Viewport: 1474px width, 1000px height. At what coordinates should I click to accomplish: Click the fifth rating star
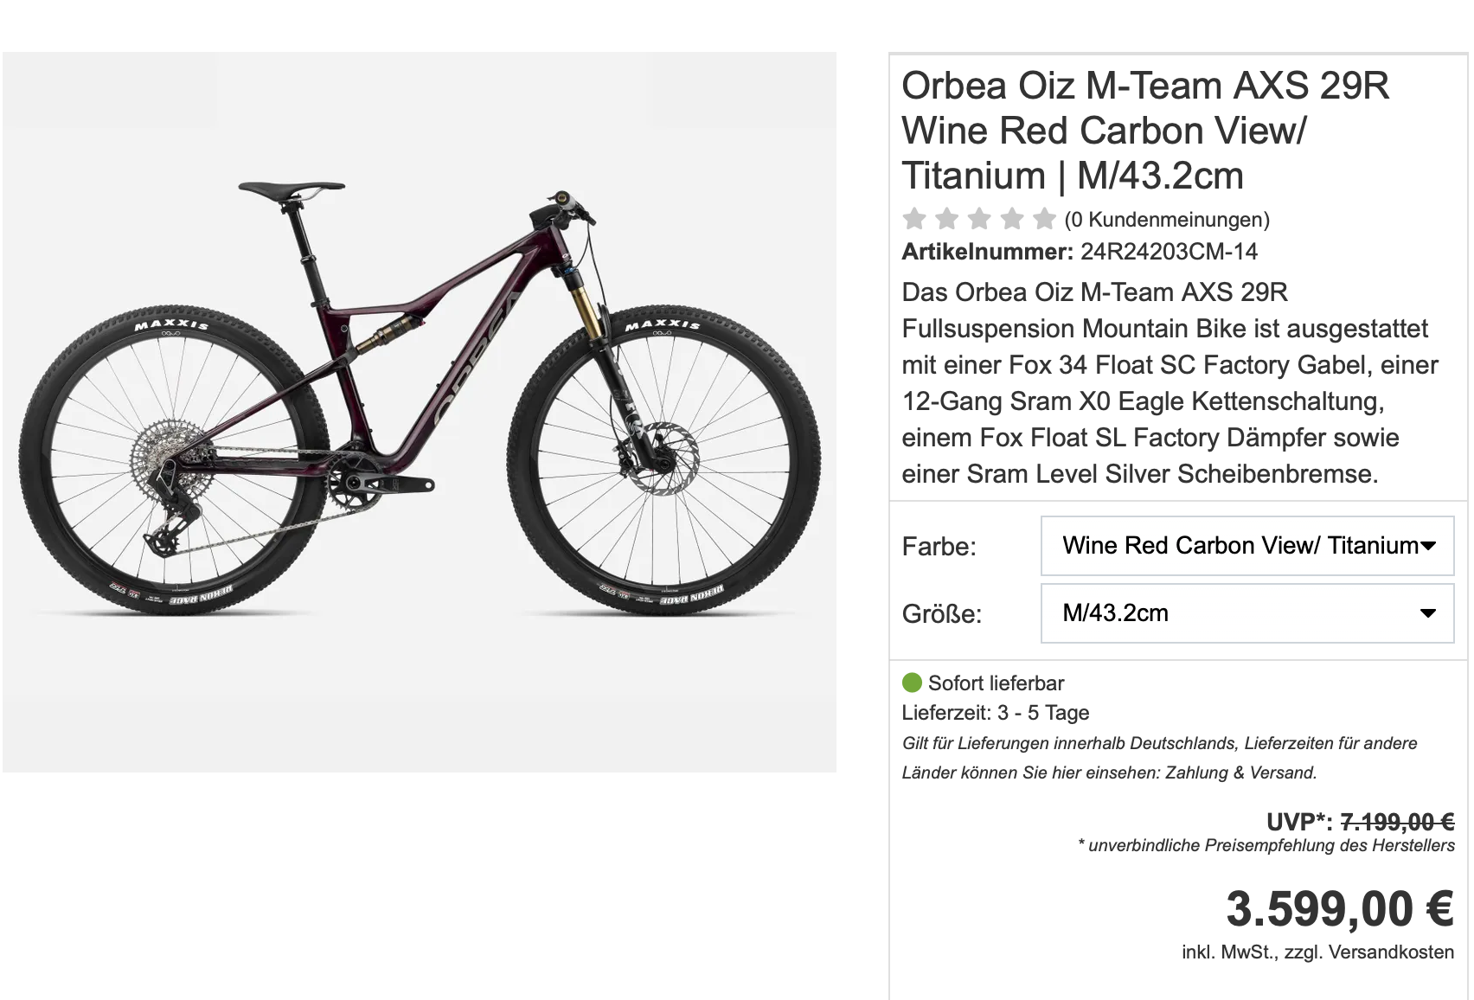[x=1045, y=219]
